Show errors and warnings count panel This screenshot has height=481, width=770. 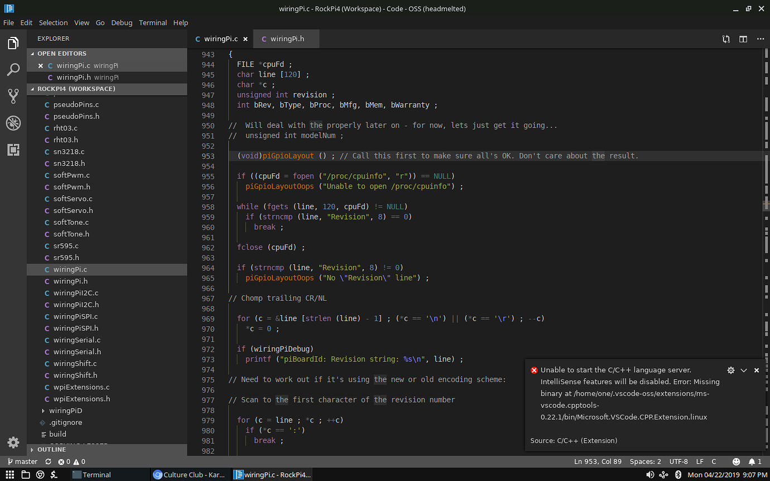point(72,461)
